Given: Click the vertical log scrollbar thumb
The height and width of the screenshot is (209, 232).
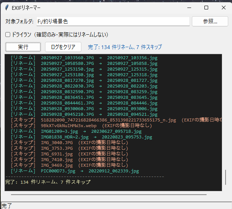Looking at the screenshot, I should (226, 177).
